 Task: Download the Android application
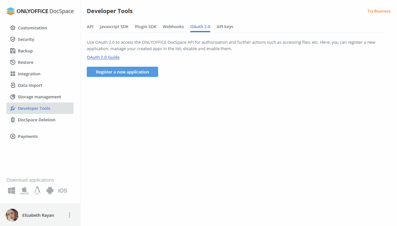click(50, 190)
